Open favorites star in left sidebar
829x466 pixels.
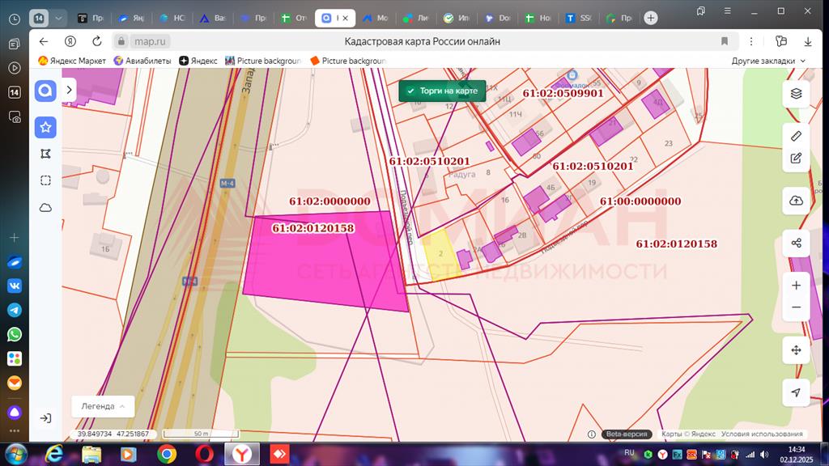point(46,127)
